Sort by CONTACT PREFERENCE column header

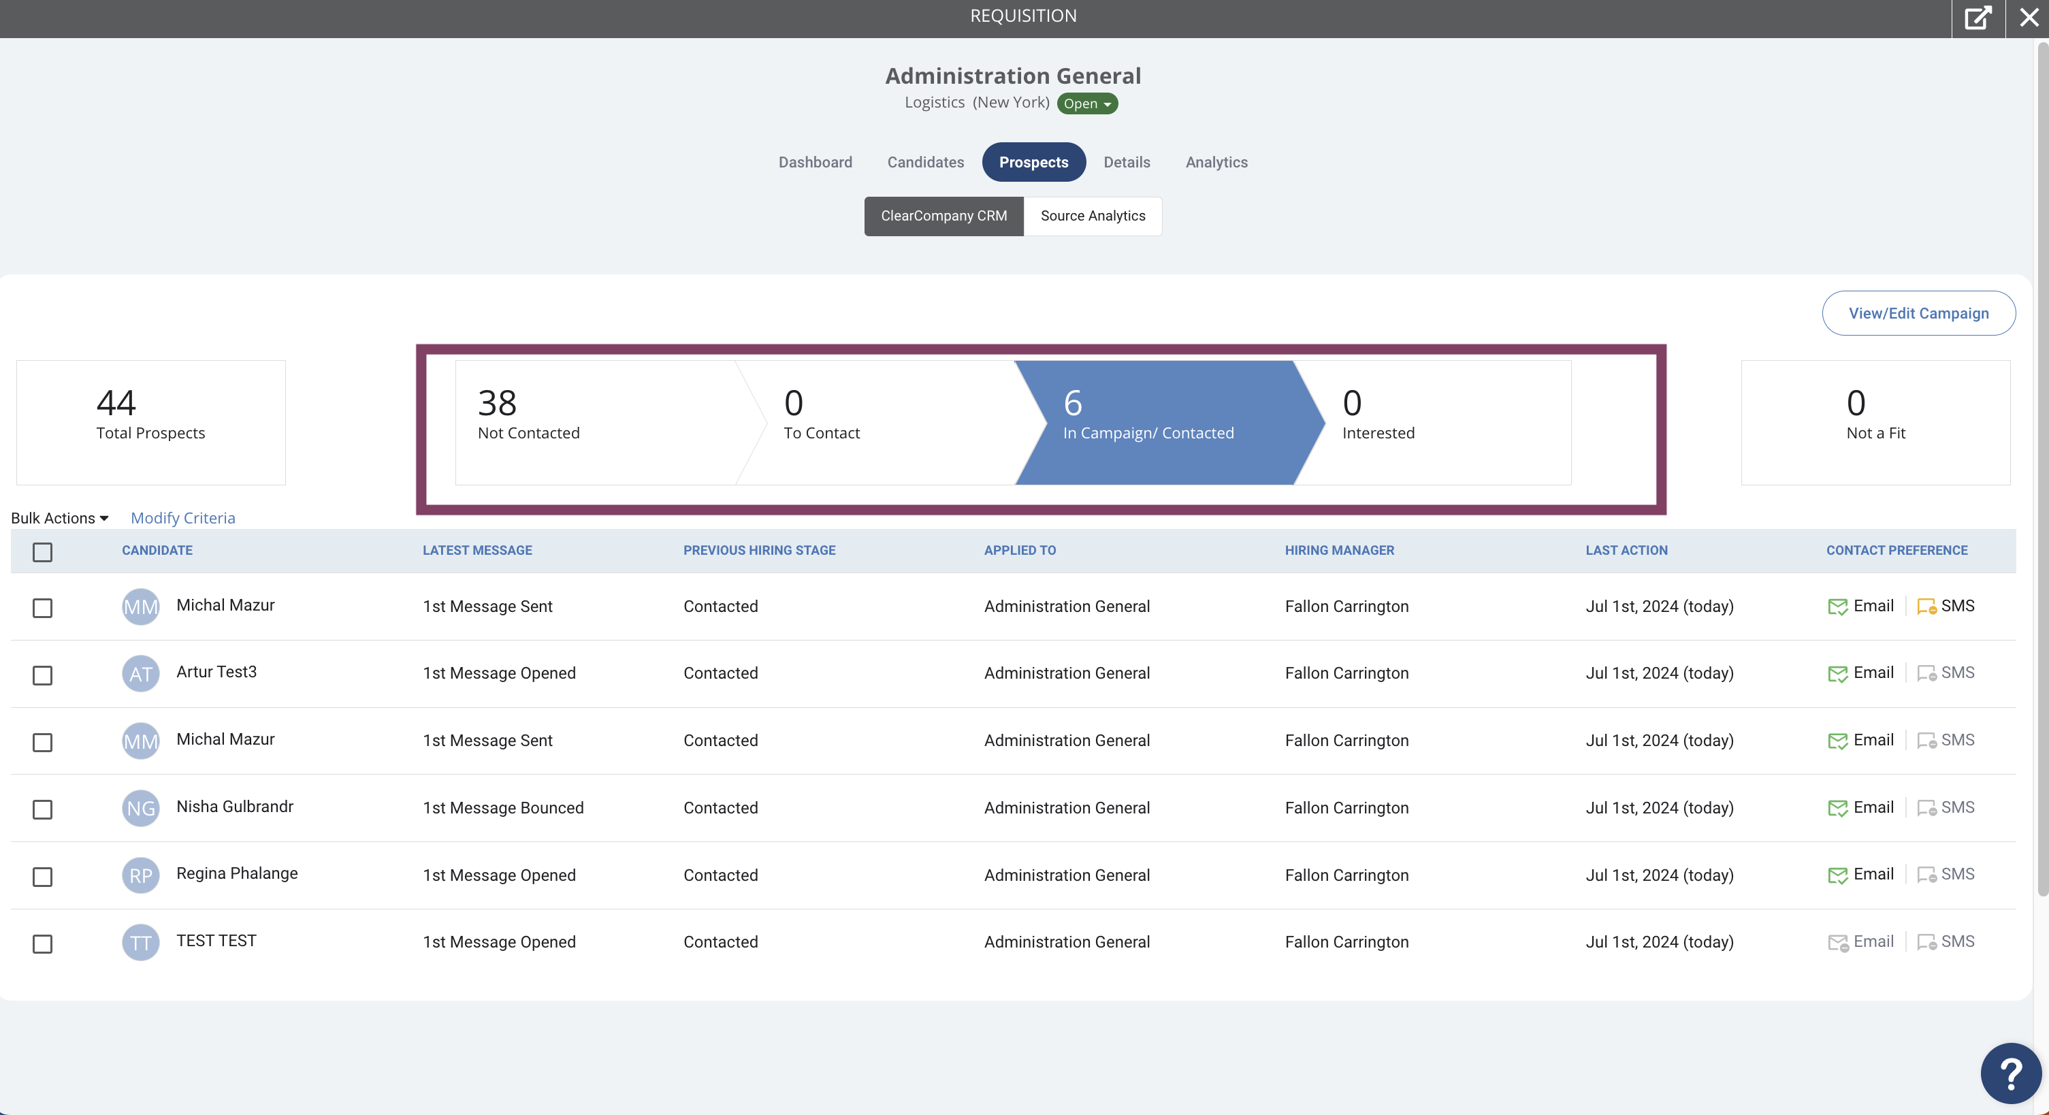1897,550
